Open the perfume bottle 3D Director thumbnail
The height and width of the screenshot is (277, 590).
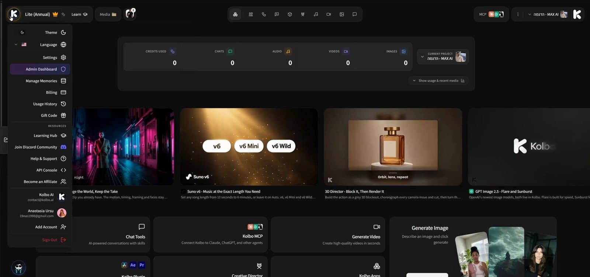pyautogui.click(x=393, y=147)
